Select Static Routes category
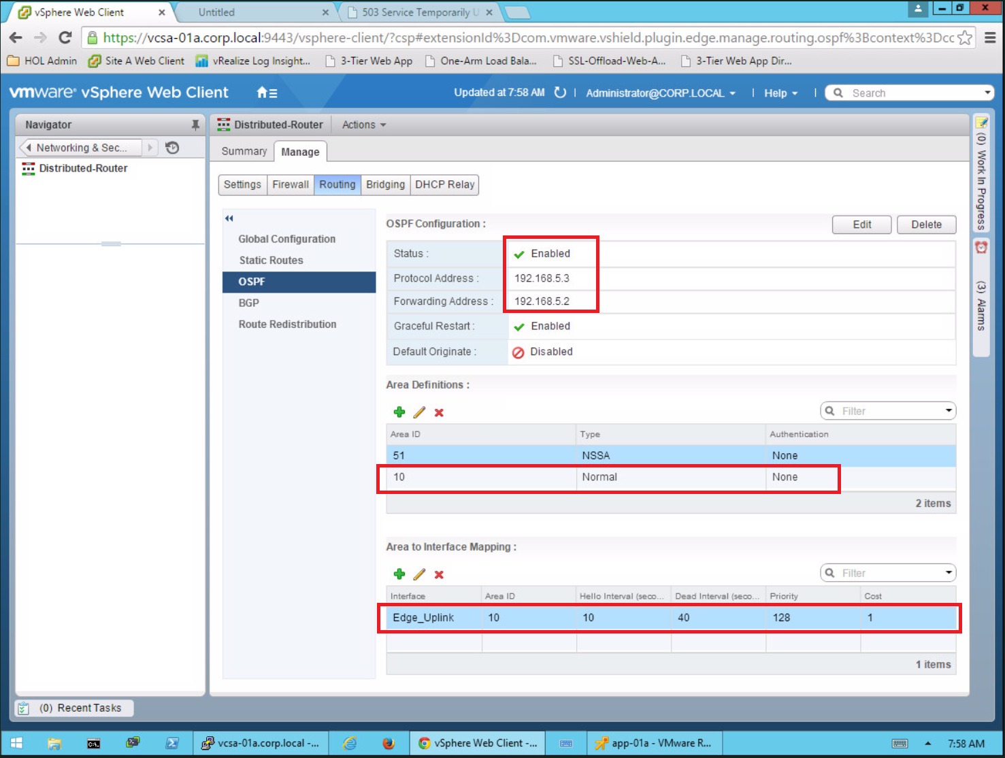This screenshot has width=1005, height=758. tap(271, 260)
